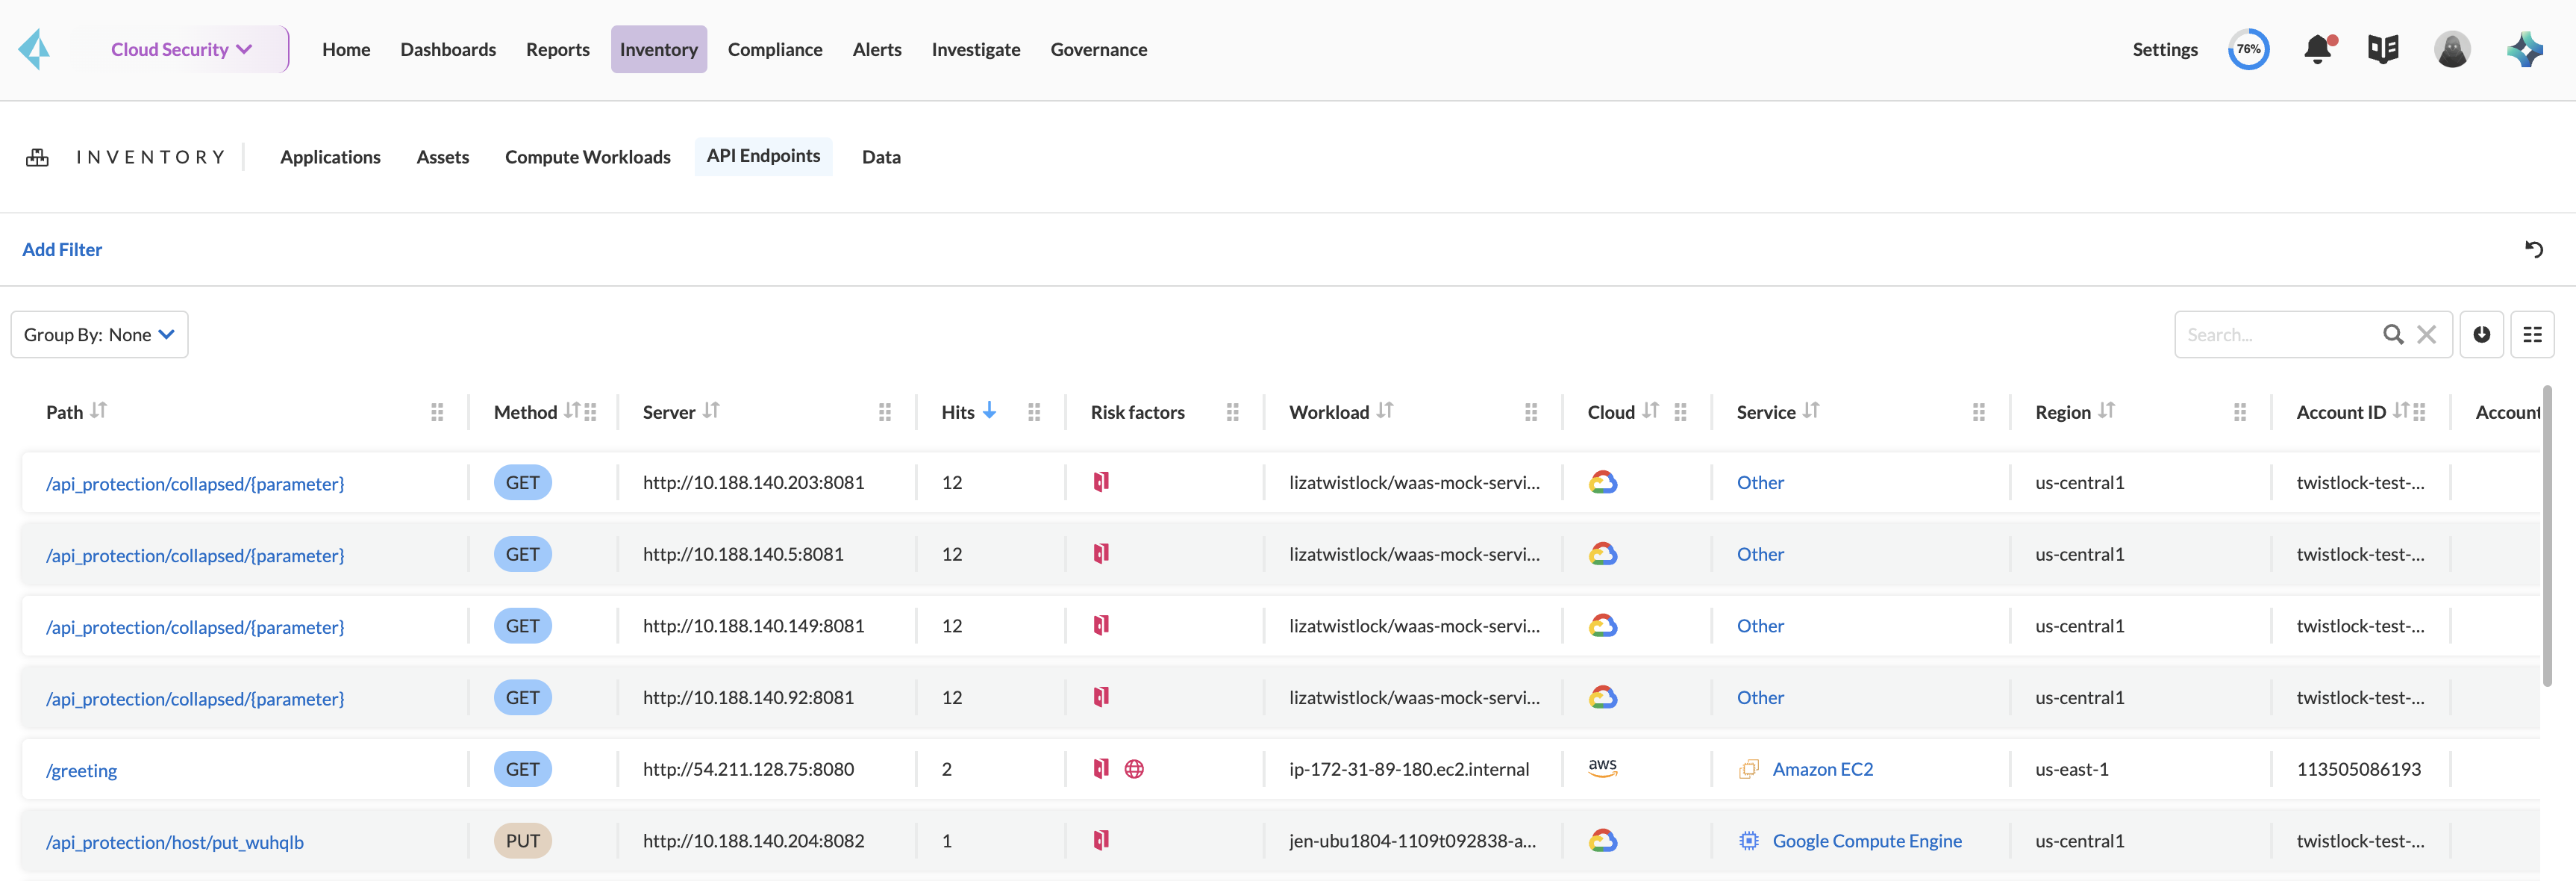Sort by the Service column
This screenshot has width=2576, height=881.
point(1810,410)
